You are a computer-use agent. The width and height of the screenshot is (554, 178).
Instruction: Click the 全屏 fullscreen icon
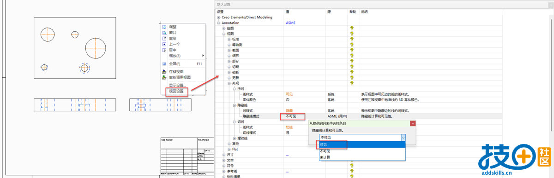tap(164, 63)
